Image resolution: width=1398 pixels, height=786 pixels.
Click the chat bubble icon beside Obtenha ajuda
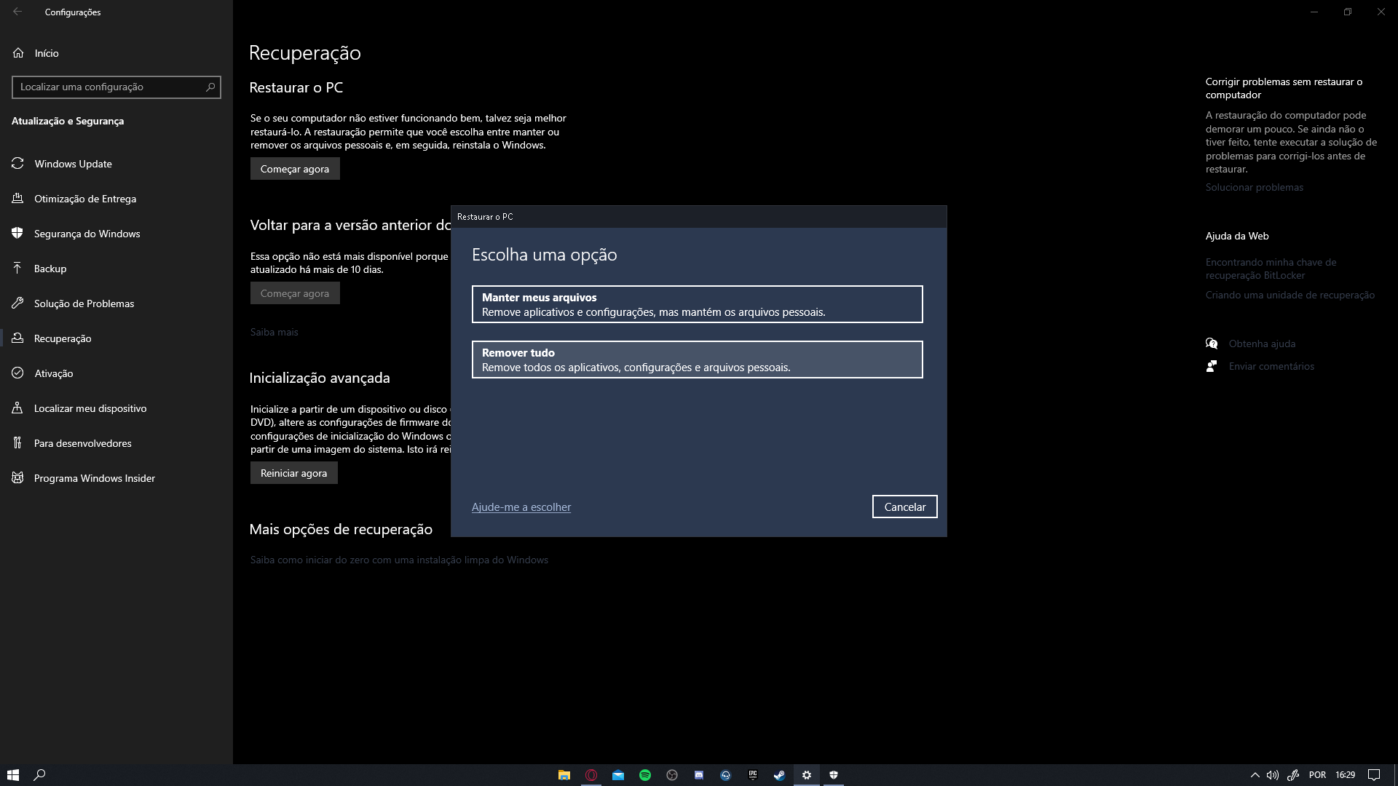click(1212, 344)
